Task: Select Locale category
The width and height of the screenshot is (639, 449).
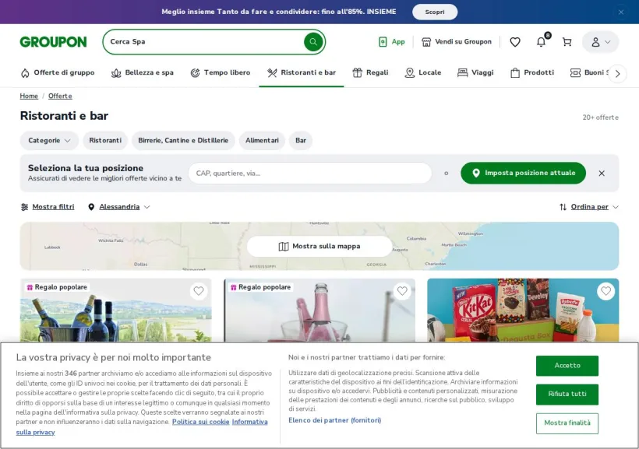Action: pyautogui.click(x=422, y=72)
